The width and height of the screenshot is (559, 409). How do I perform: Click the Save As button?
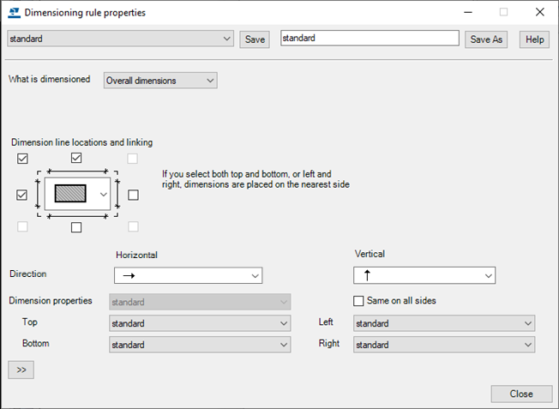pos(486,39)
